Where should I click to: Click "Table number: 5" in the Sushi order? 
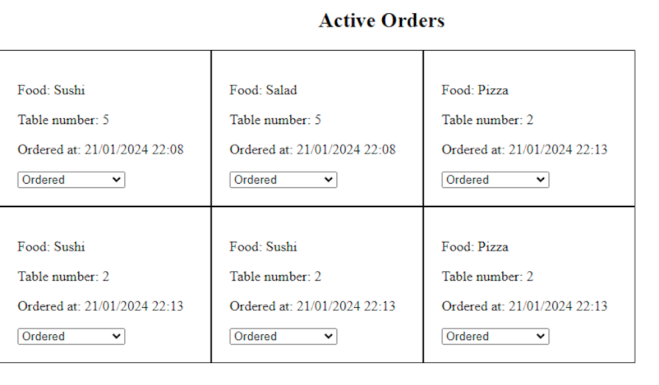[63, 120]
